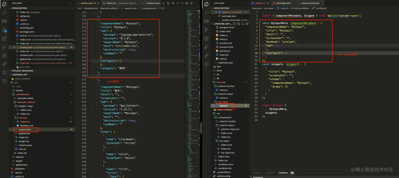Viewport: 399px width, 178px height.
Task: Open meta.ts under my-input folder
Action: coord(223,106)
